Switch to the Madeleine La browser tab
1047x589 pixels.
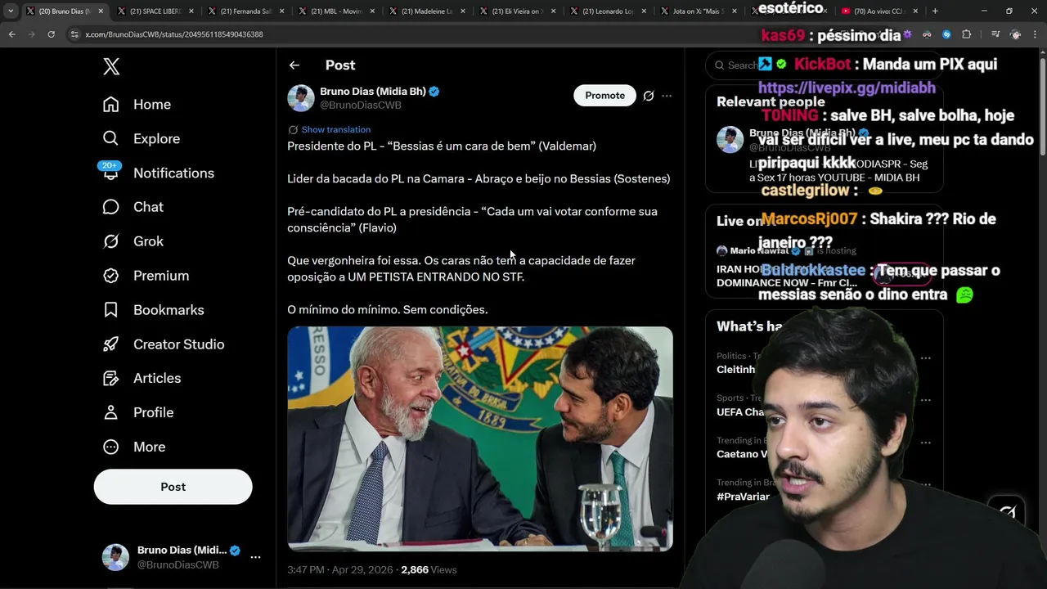pyautogui.click(x=427, y=11)
